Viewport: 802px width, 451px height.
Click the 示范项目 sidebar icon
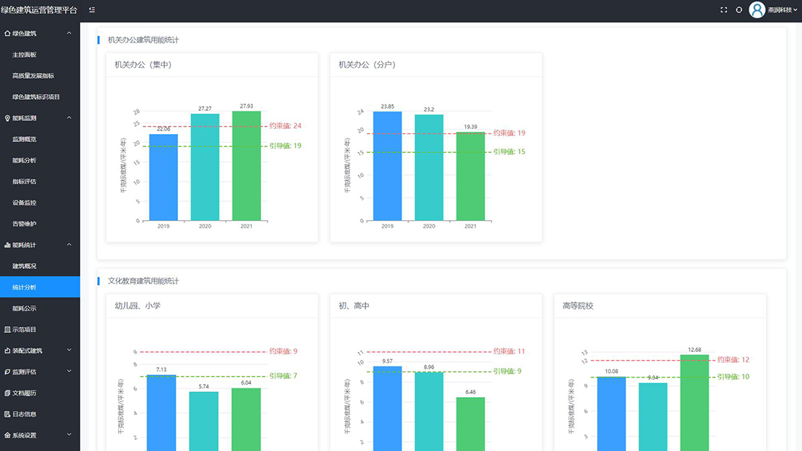pos(7,329)
